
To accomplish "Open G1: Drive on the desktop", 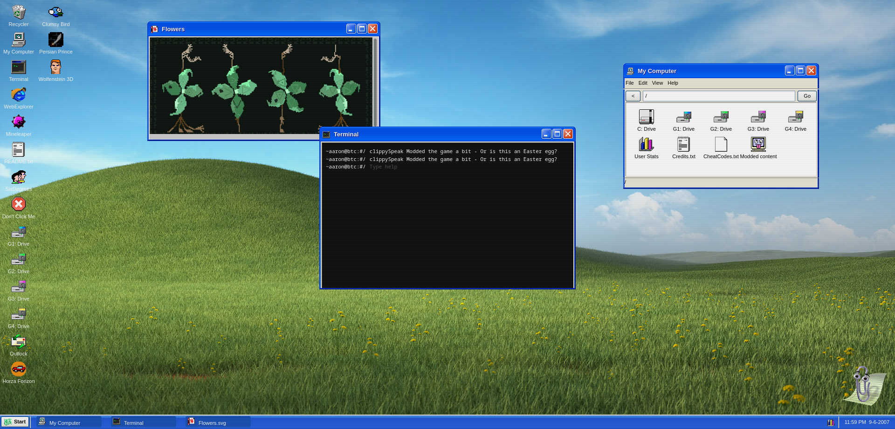I will tap(19, 235).
